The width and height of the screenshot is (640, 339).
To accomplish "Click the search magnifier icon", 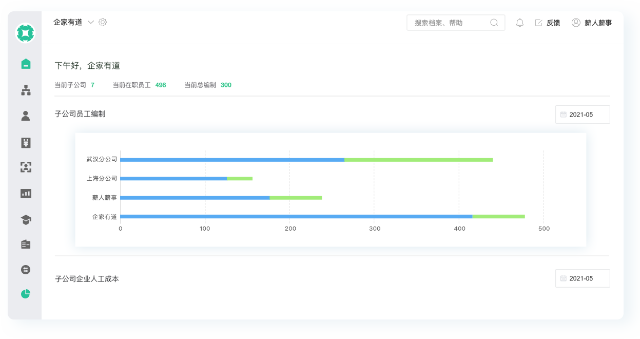I will pyautogui.click(x=494, y=23).
